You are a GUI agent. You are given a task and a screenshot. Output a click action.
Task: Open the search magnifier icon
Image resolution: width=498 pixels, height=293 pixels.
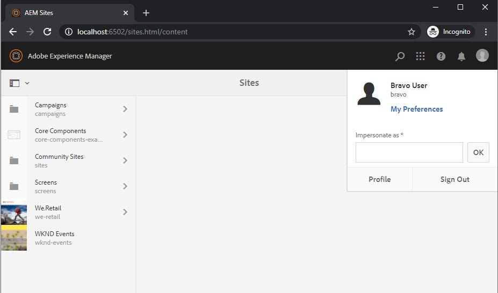[400, 56]
